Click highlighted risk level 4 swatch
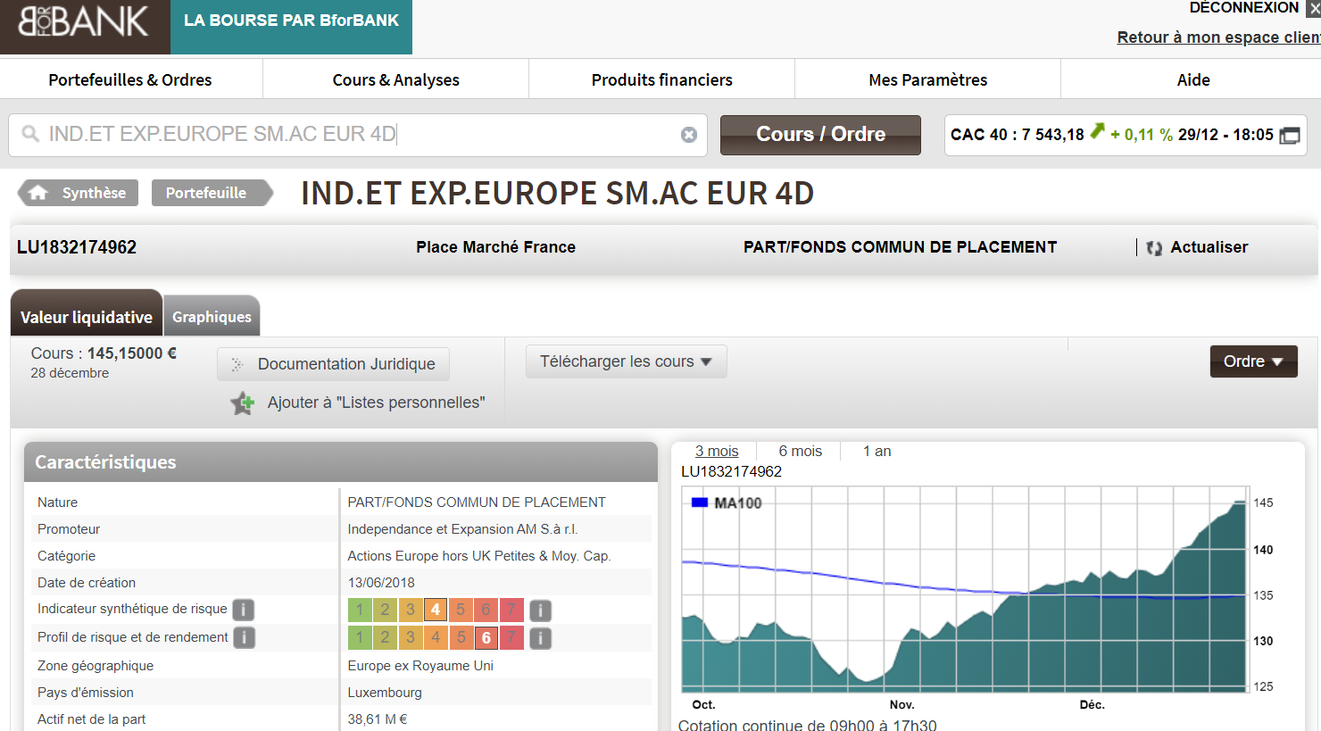Screen dimensions: 1321x731 click(x=436, y=610)
